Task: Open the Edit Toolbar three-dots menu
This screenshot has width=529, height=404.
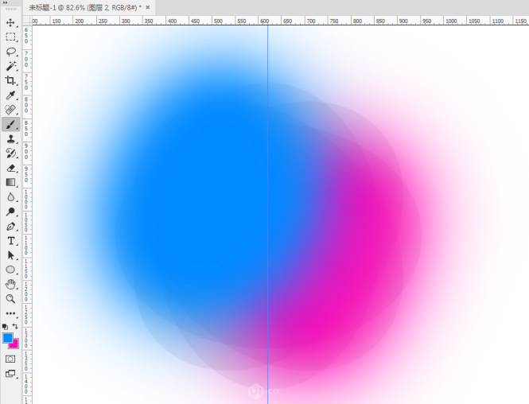Action: (11, 313)
